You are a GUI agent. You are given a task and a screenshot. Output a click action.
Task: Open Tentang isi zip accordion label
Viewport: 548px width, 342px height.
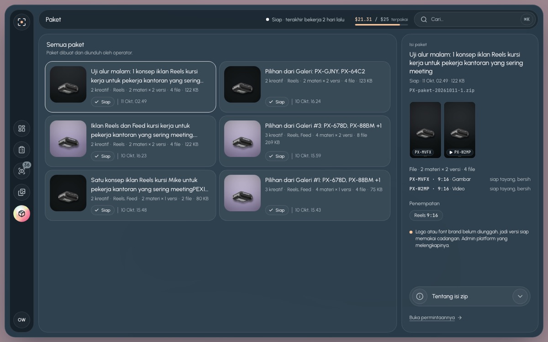pyautogui.click(x=450, y=296)
